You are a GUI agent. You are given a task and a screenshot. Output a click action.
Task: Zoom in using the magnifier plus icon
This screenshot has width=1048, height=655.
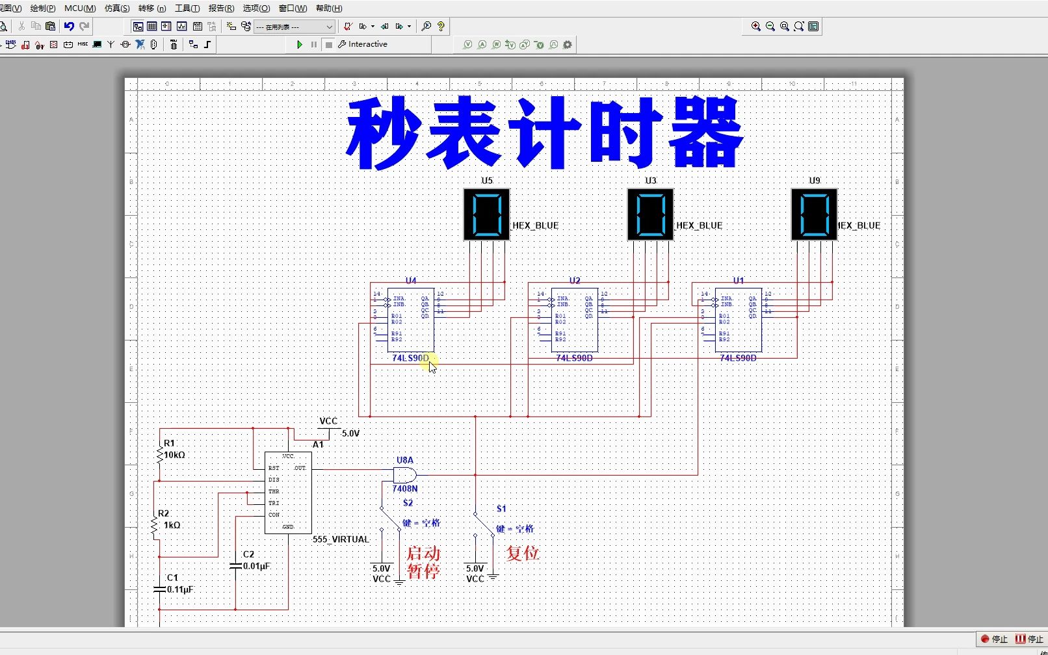coord(756,26)
